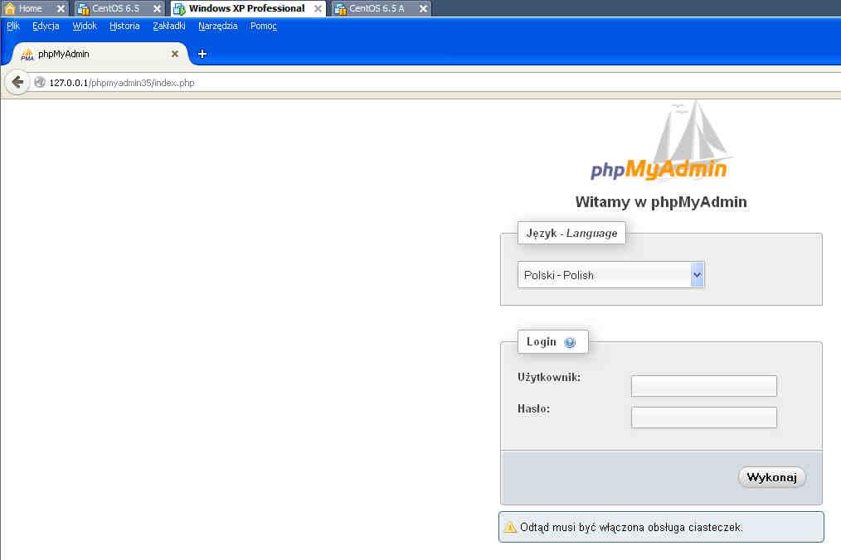Click the cookie message 'Odtąd musi być włączona obsługa ciasteczek.'
This screenshot has height=560, width=841.
(x=631, y=528)
